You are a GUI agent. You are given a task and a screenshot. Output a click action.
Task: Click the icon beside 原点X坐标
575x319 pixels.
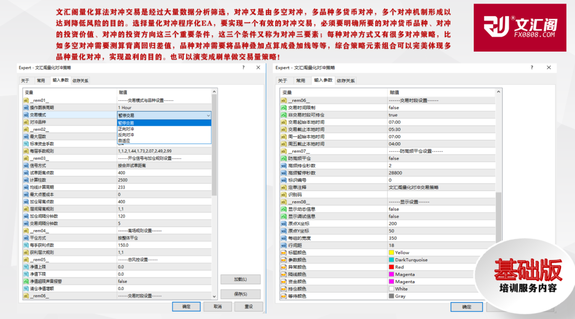coord(284,224)
